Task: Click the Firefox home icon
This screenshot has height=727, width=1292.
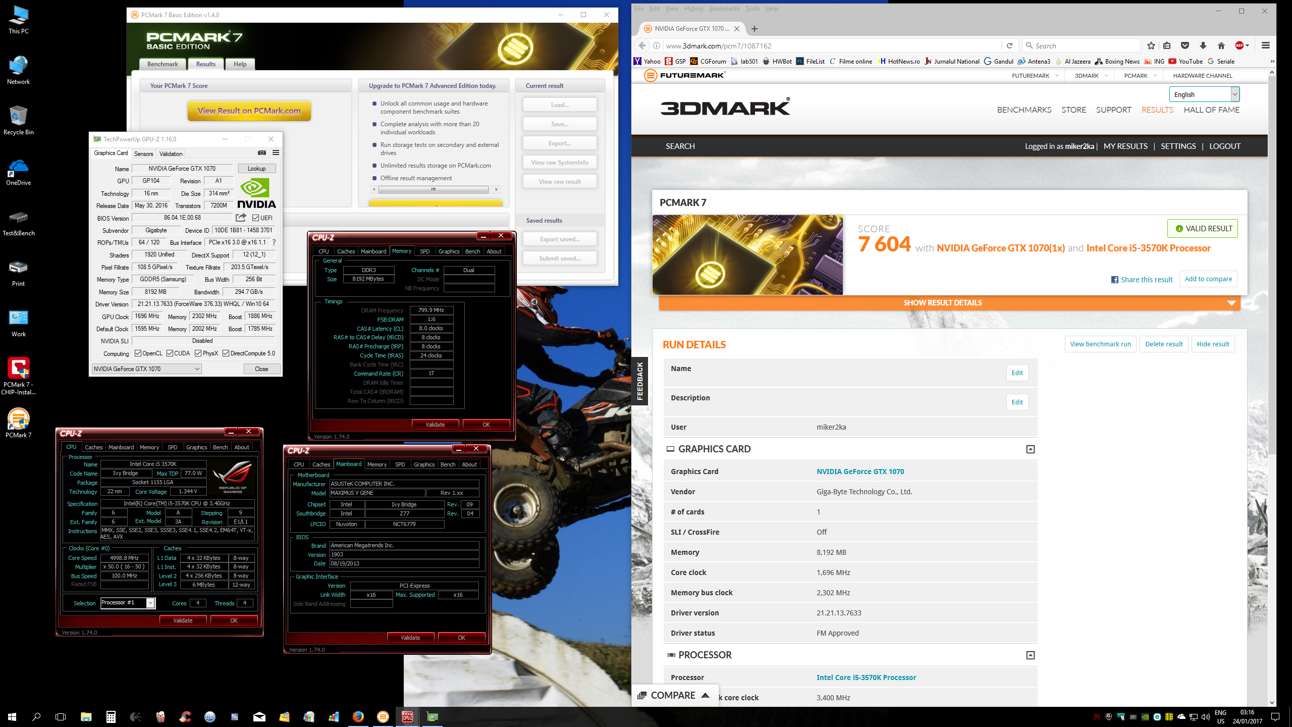Action: 1221,45
